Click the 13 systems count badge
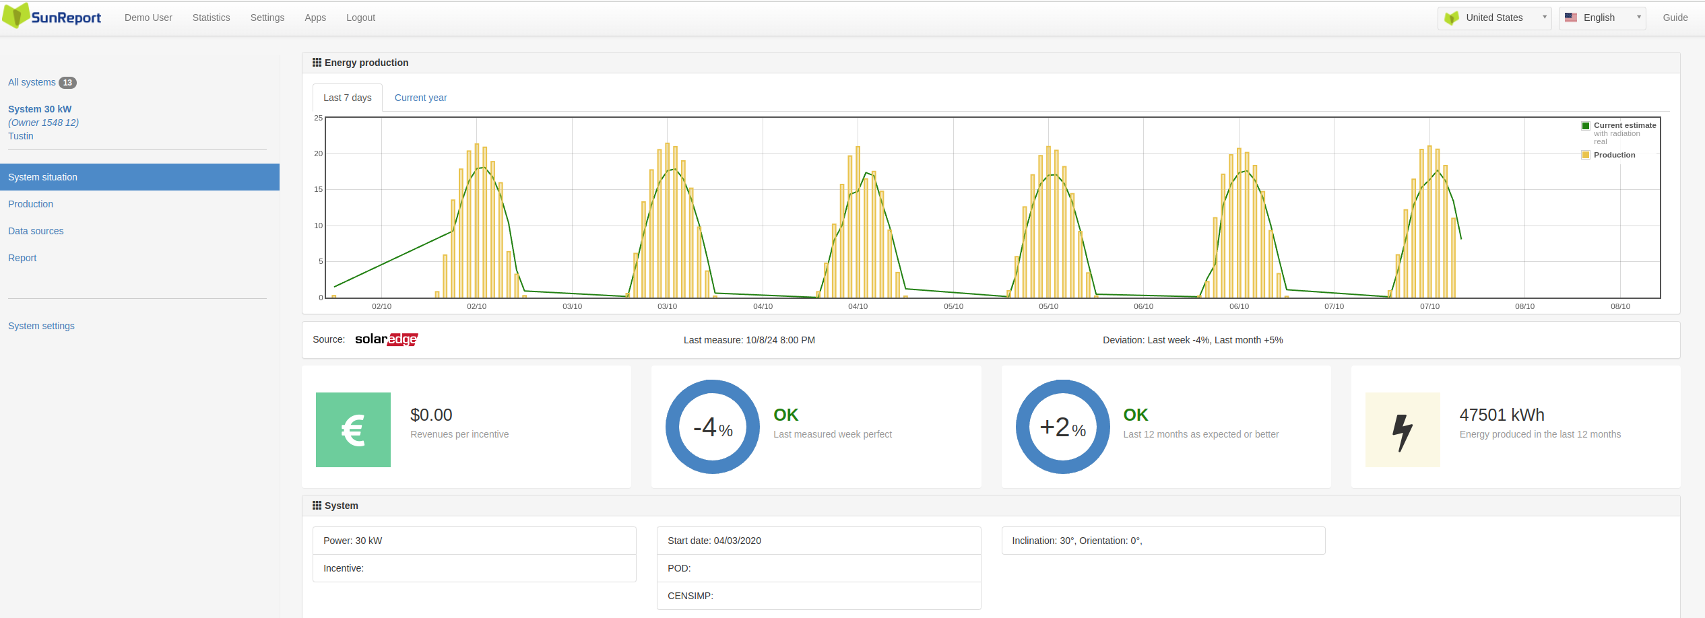 pyautogui.click(x=67, y=83)
